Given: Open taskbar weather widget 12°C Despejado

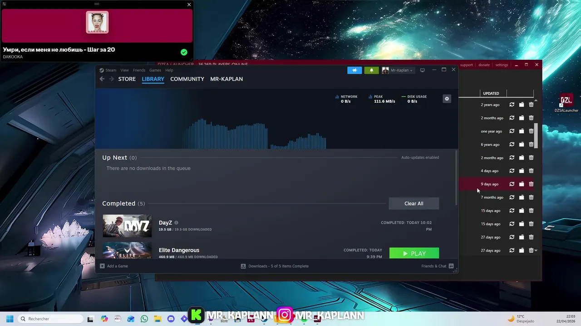Looking at the screenshot, I should pyautogui.click(x=521, y=319).
